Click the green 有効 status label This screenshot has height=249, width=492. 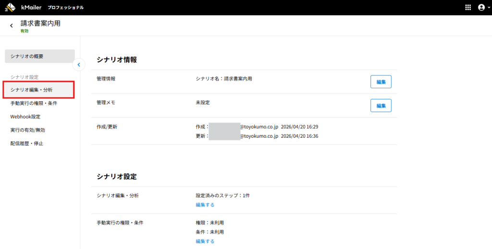pyautogui.click(x=25, y=31)
